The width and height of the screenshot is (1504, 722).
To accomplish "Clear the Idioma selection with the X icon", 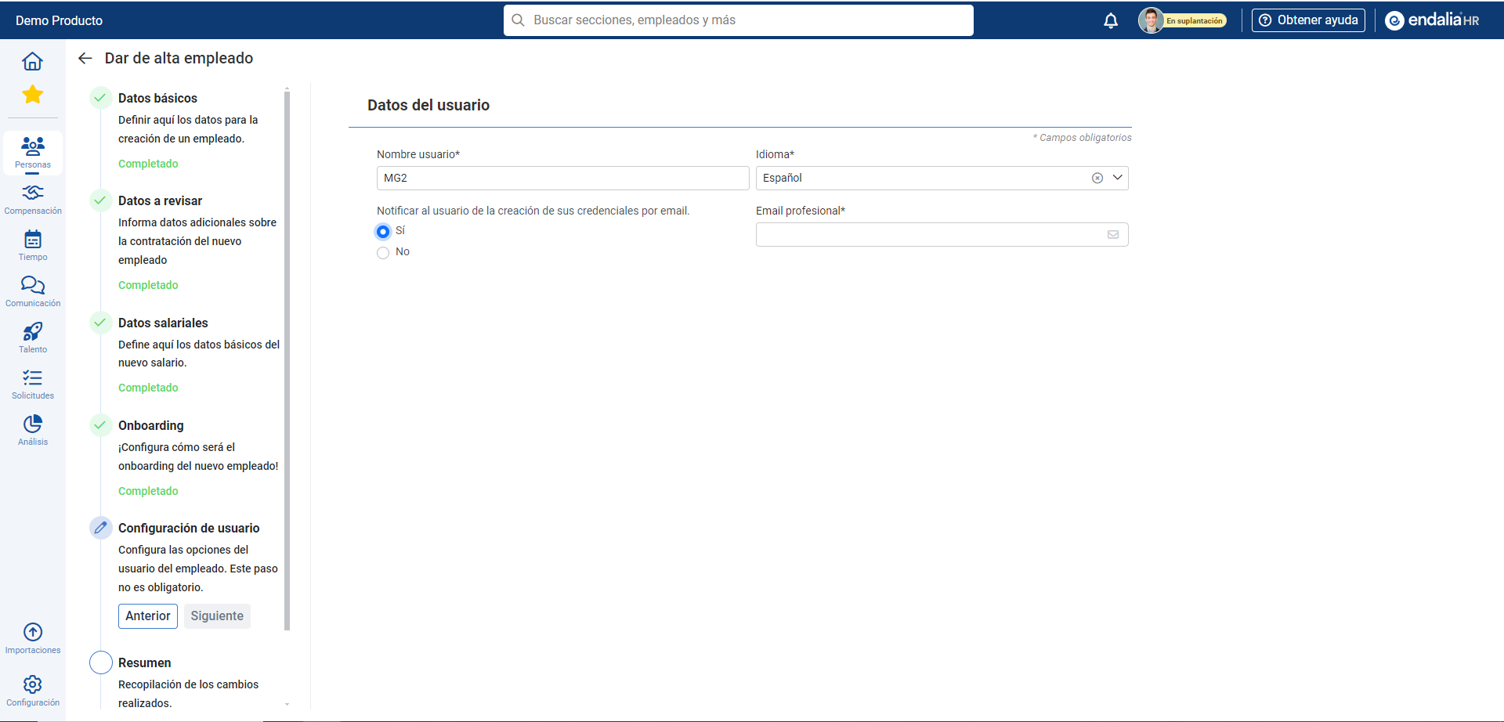I will (x=1097, y=178).
